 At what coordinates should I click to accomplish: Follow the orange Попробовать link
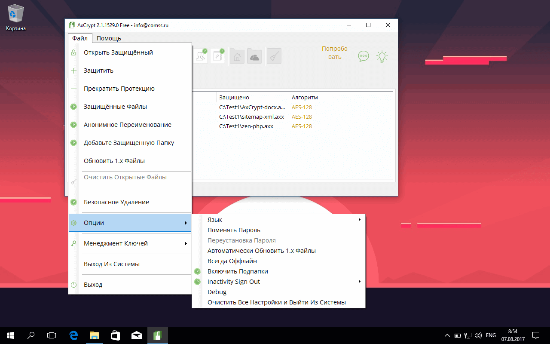pos(335,52)
